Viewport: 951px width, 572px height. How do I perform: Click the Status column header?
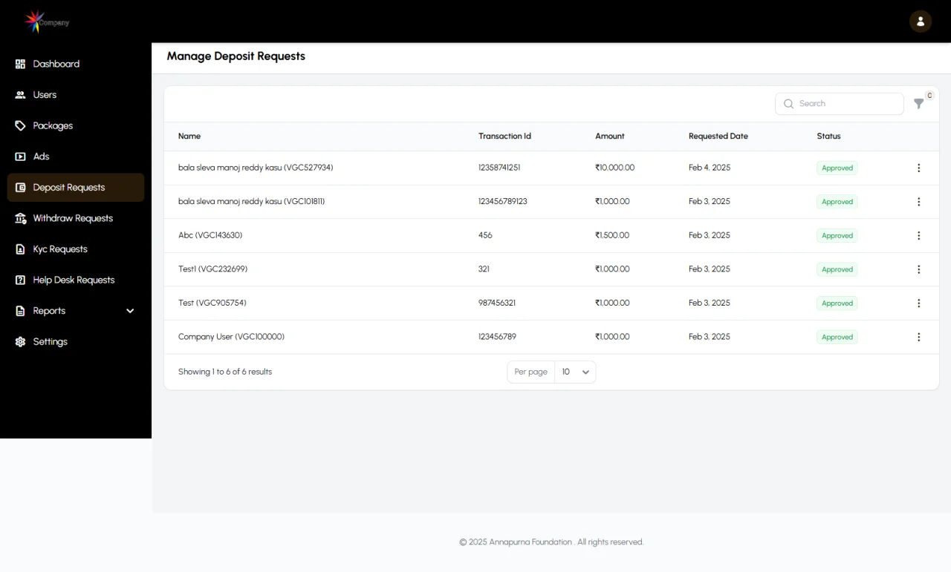[828, 137]
